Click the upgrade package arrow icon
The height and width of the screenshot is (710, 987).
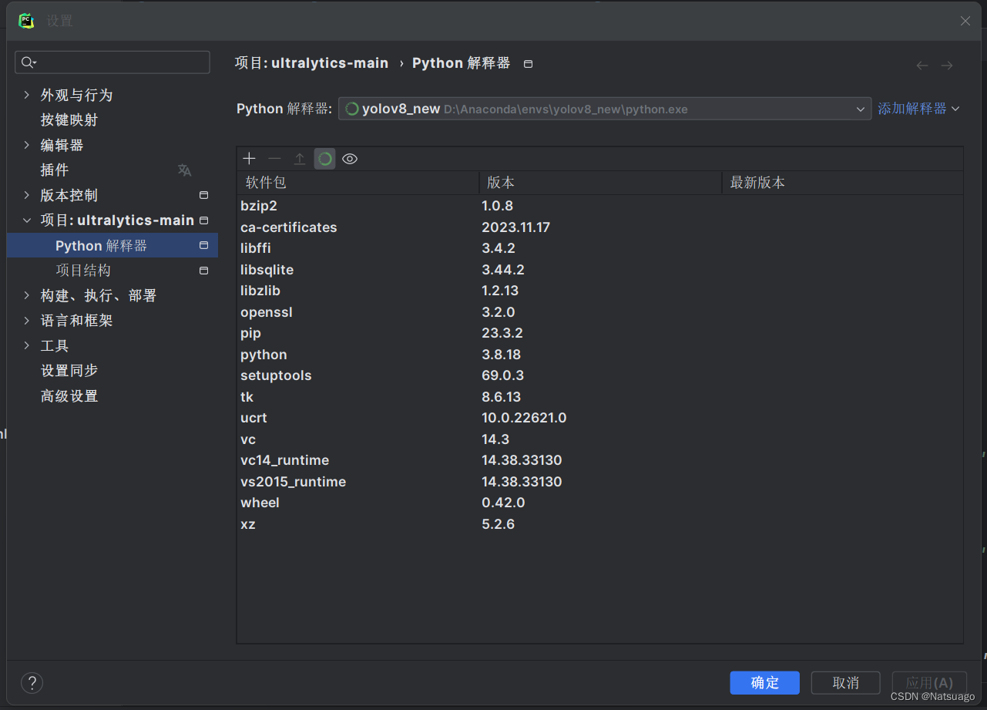click(300, 159)
